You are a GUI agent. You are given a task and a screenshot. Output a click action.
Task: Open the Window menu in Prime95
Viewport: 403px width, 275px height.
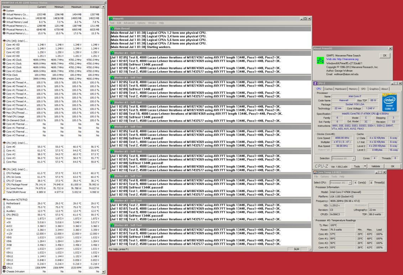(x=152, y=23)
